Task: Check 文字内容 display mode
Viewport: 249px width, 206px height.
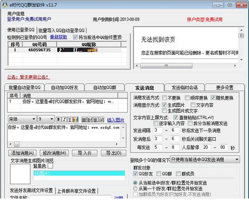Action: click(x=193, y=105)
